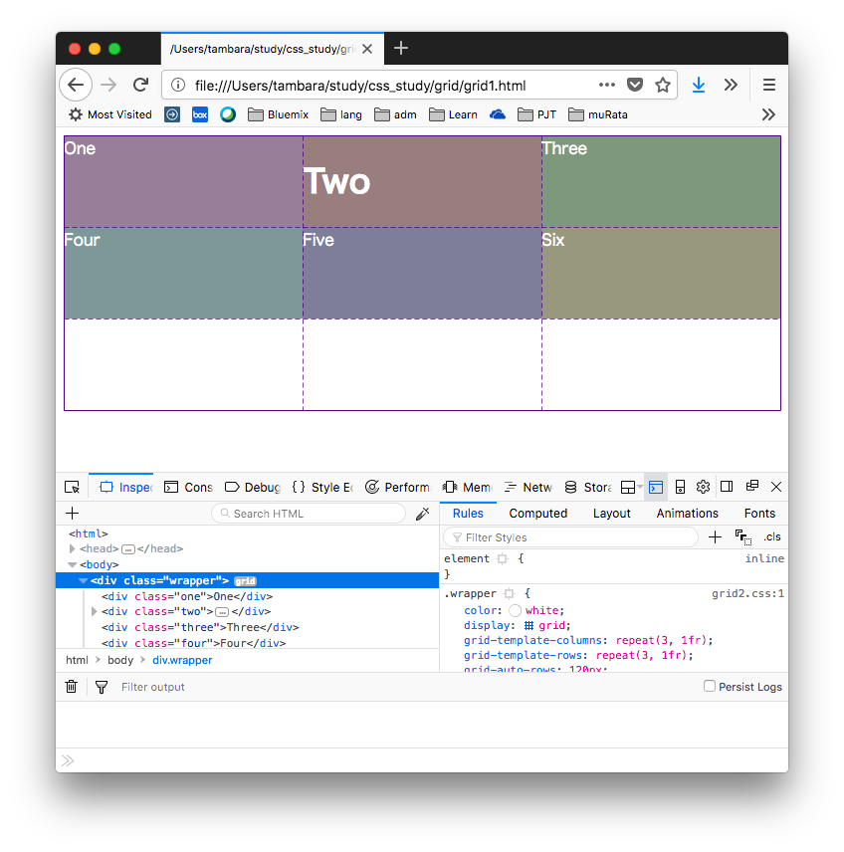Toggle pseudo-class panel

(x=742, y=537)
